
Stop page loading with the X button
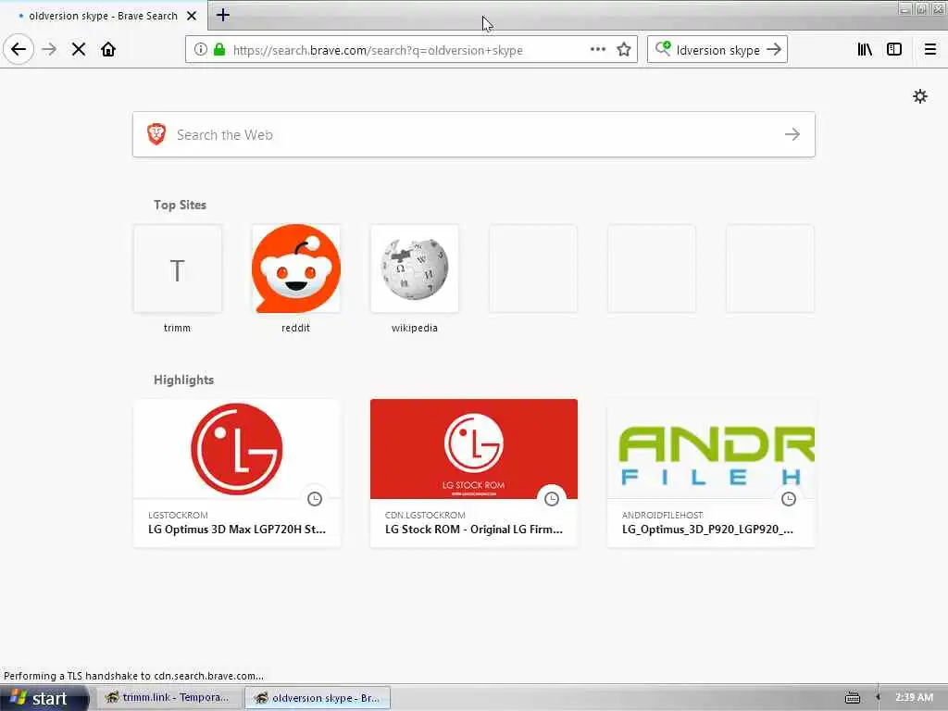point(79,50)
